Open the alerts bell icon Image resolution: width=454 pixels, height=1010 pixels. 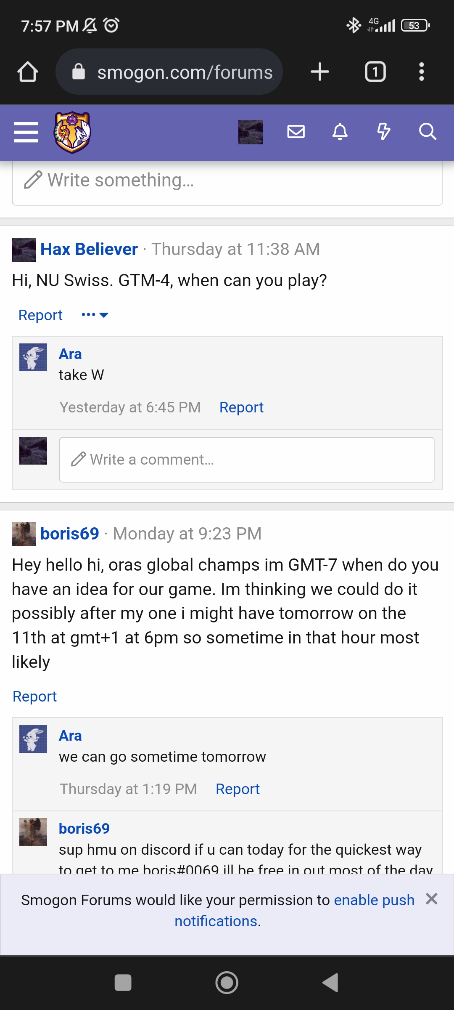click(x=340, y=132)
